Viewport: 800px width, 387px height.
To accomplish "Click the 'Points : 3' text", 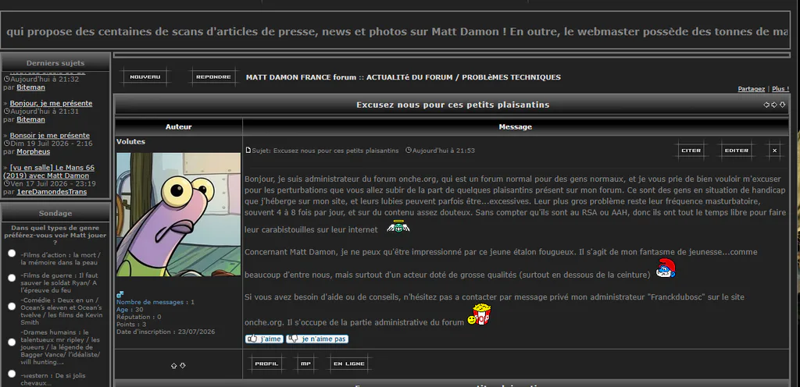I will [x=131, y=325].
